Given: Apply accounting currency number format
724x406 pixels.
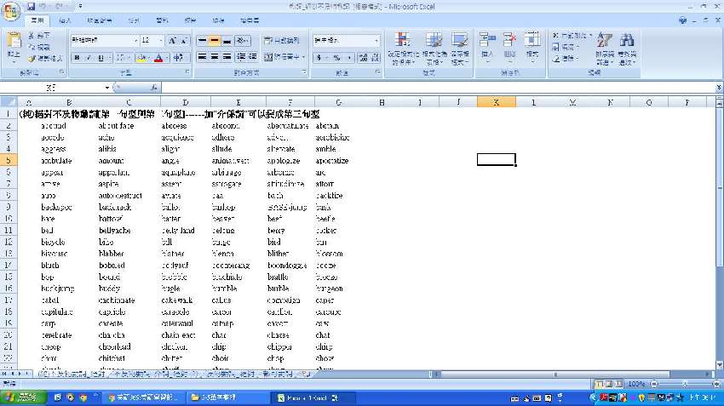Looking at the screenshot, I should point(319,57).
